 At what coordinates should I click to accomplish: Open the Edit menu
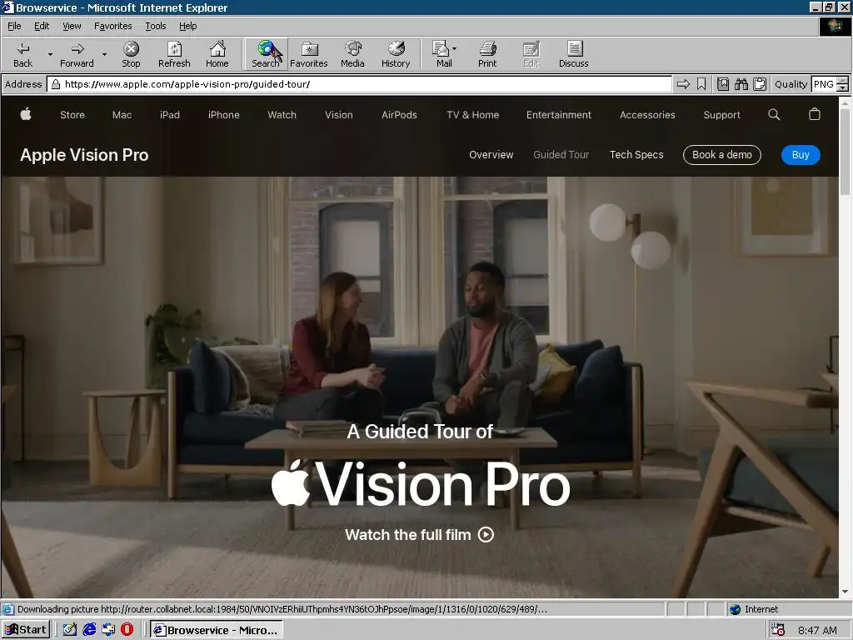coord(42,26)
